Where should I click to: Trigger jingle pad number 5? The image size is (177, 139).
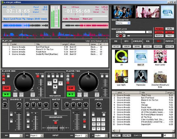tap(99, 124)
